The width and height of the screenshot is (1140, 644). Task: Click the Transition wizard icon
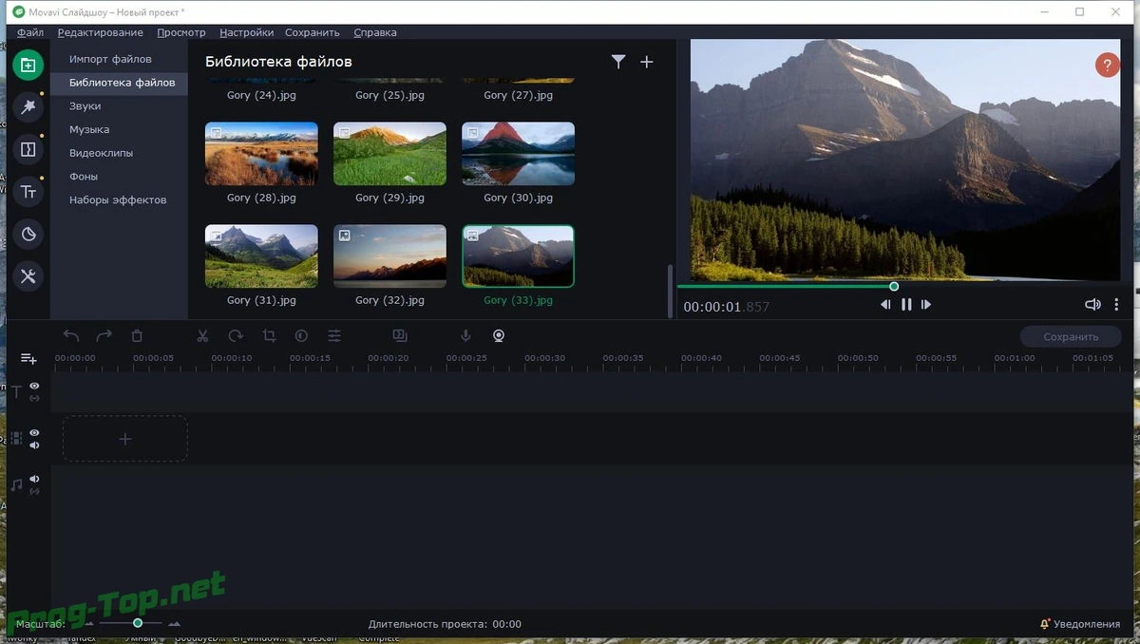[x=400, y=335]
